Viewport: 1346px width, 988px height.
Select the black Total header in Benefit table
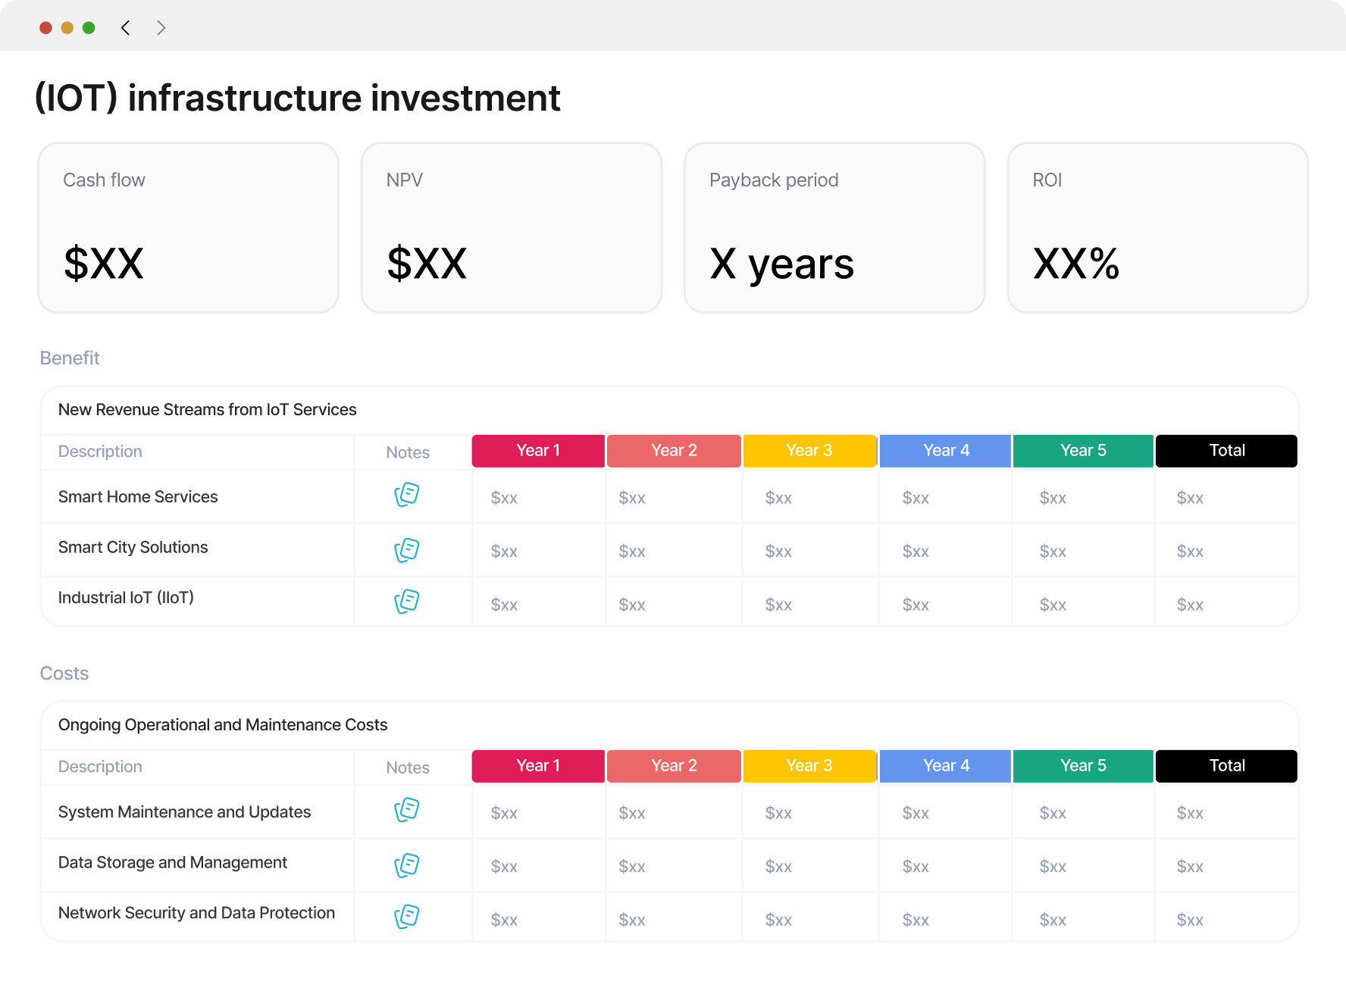click(1226, 451)
